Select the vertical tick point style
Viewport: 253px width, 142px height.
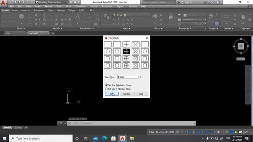click(x=145, y=44)
